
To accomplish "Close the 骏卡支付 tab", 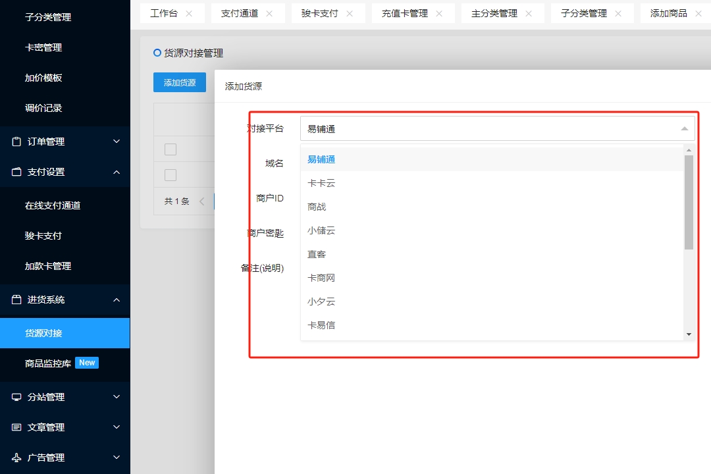I will [350, 14].
